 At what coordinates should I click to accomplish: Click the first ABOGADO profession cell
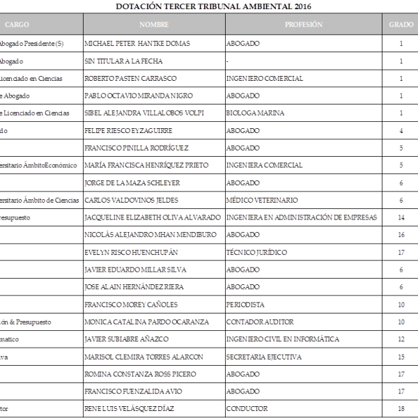pyautogui.click(x=243, y=43)
